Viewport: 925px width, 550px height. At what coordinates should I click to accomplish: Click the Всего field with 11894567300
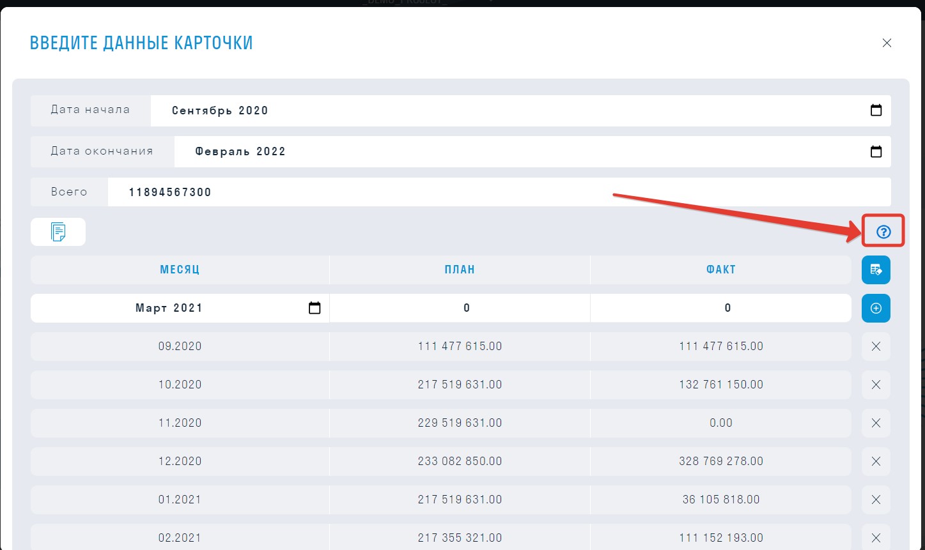499,192
